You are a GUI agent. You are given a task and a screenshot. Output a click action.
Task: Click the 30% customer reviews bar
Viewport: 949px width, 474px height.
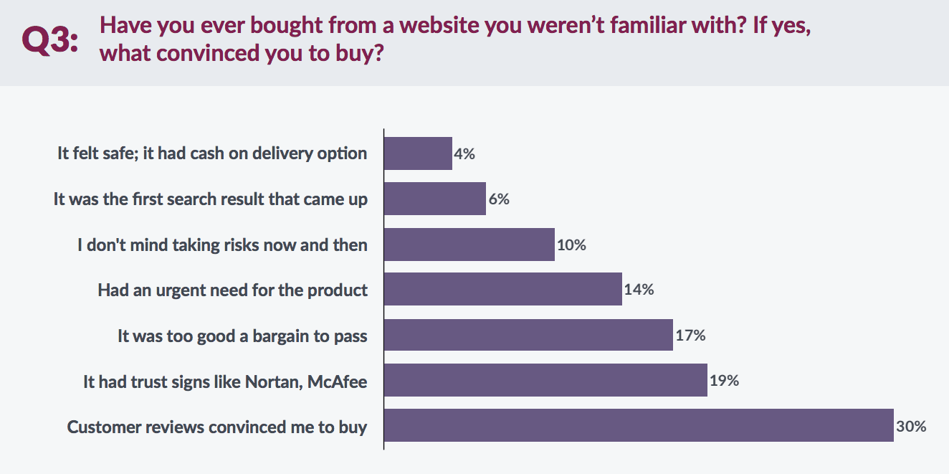[x=639, y=426]
